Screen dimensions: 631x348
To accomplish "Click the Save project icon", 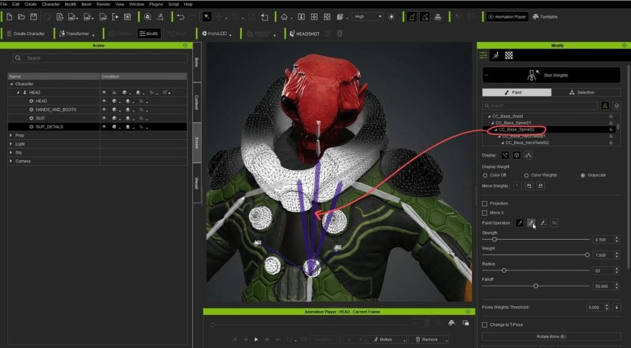I will pyautogui.click(x=33, y=17).
